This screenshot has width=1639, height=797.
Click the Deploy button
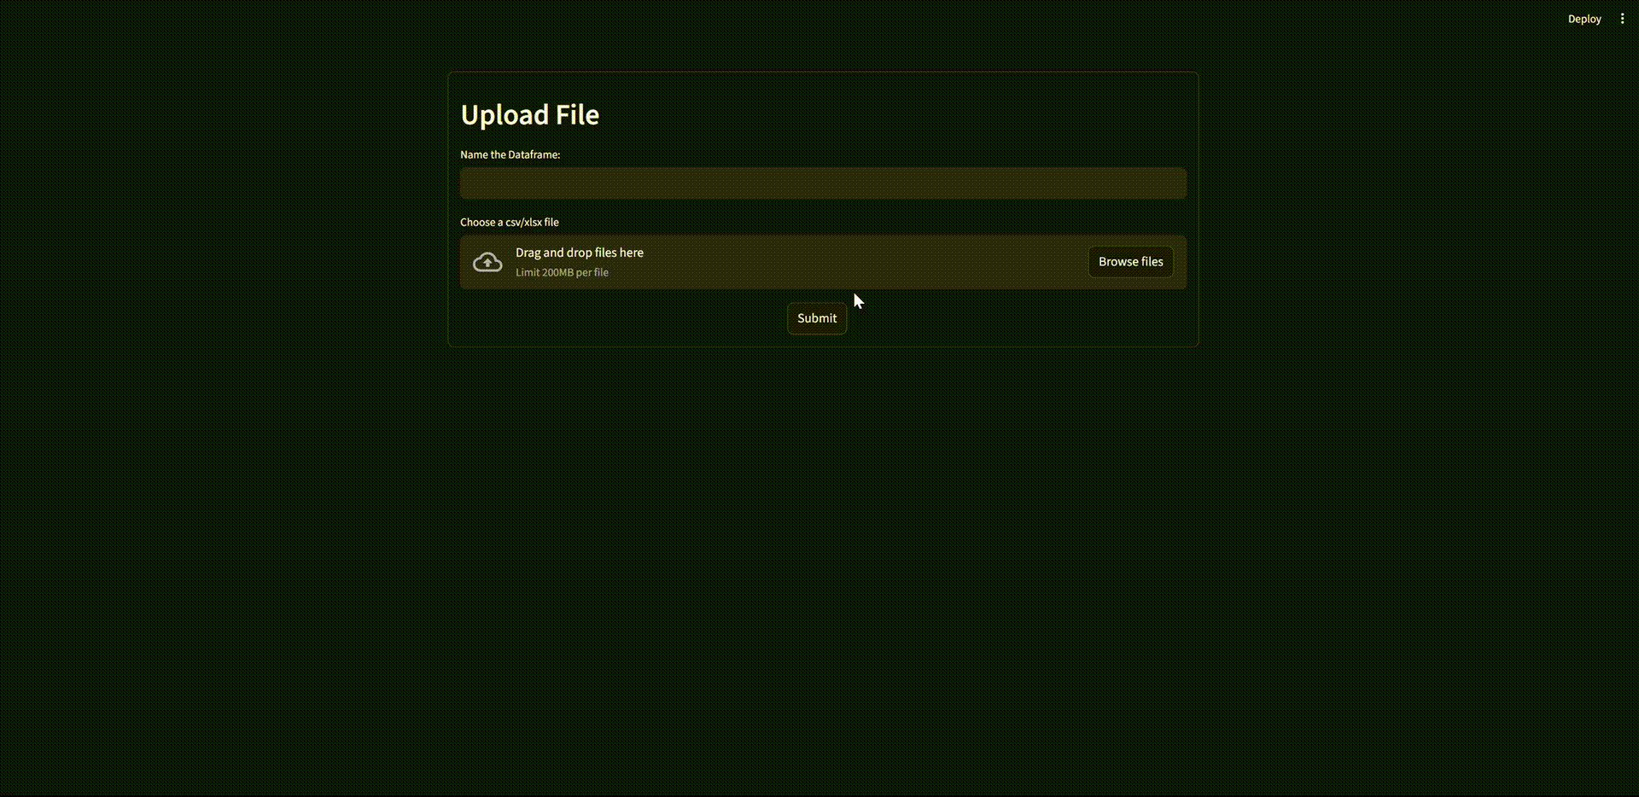click(x=1584, y=19)
